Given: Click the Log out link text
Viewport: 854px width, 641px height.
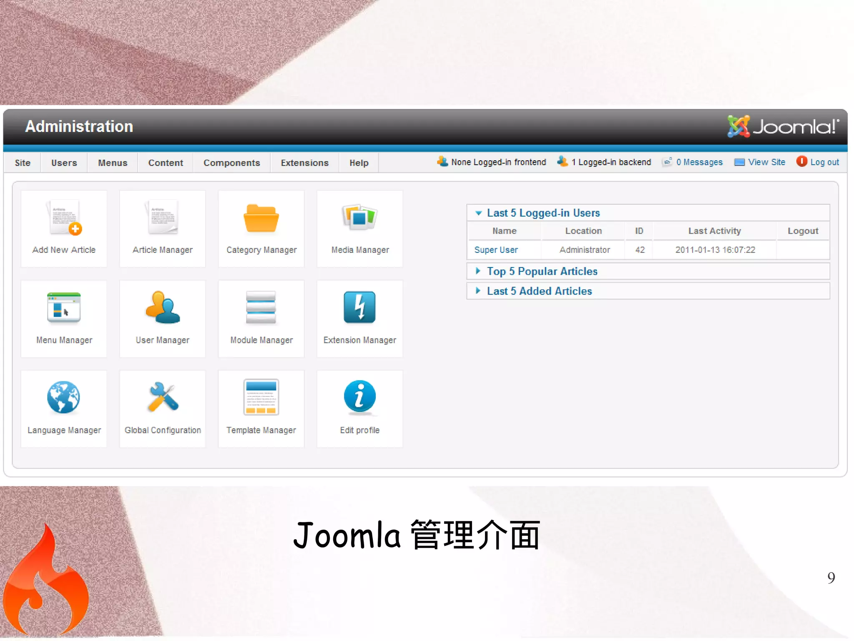Looking at the screenshot, I should (x=824, y=162).
